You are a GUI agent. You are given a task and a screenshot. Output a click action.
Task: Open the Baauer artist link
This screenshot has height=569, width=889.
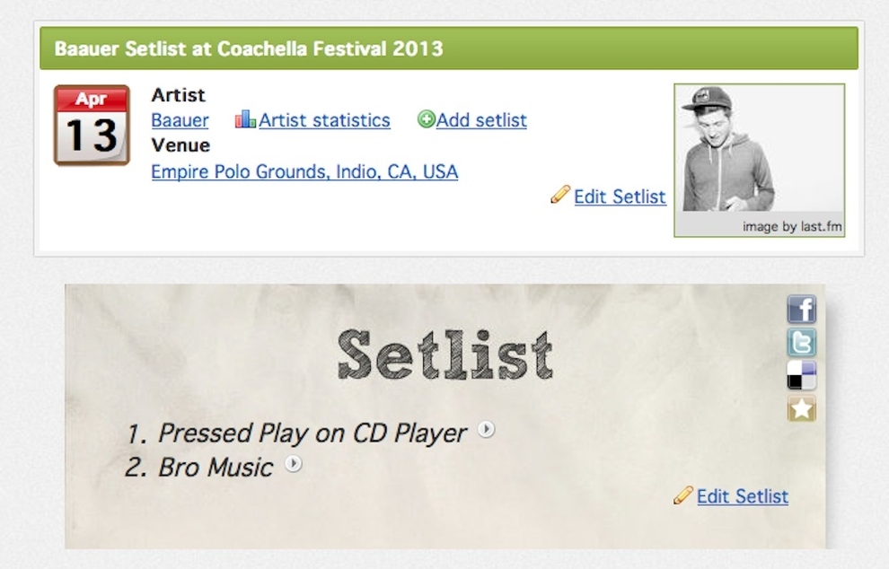point(180,120)
